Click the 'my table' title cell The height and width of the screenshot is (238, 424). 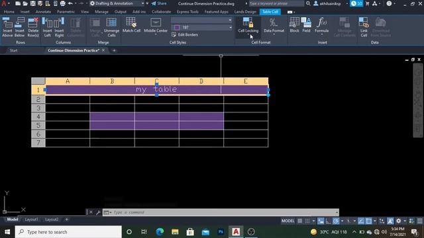tap(157, 90)
